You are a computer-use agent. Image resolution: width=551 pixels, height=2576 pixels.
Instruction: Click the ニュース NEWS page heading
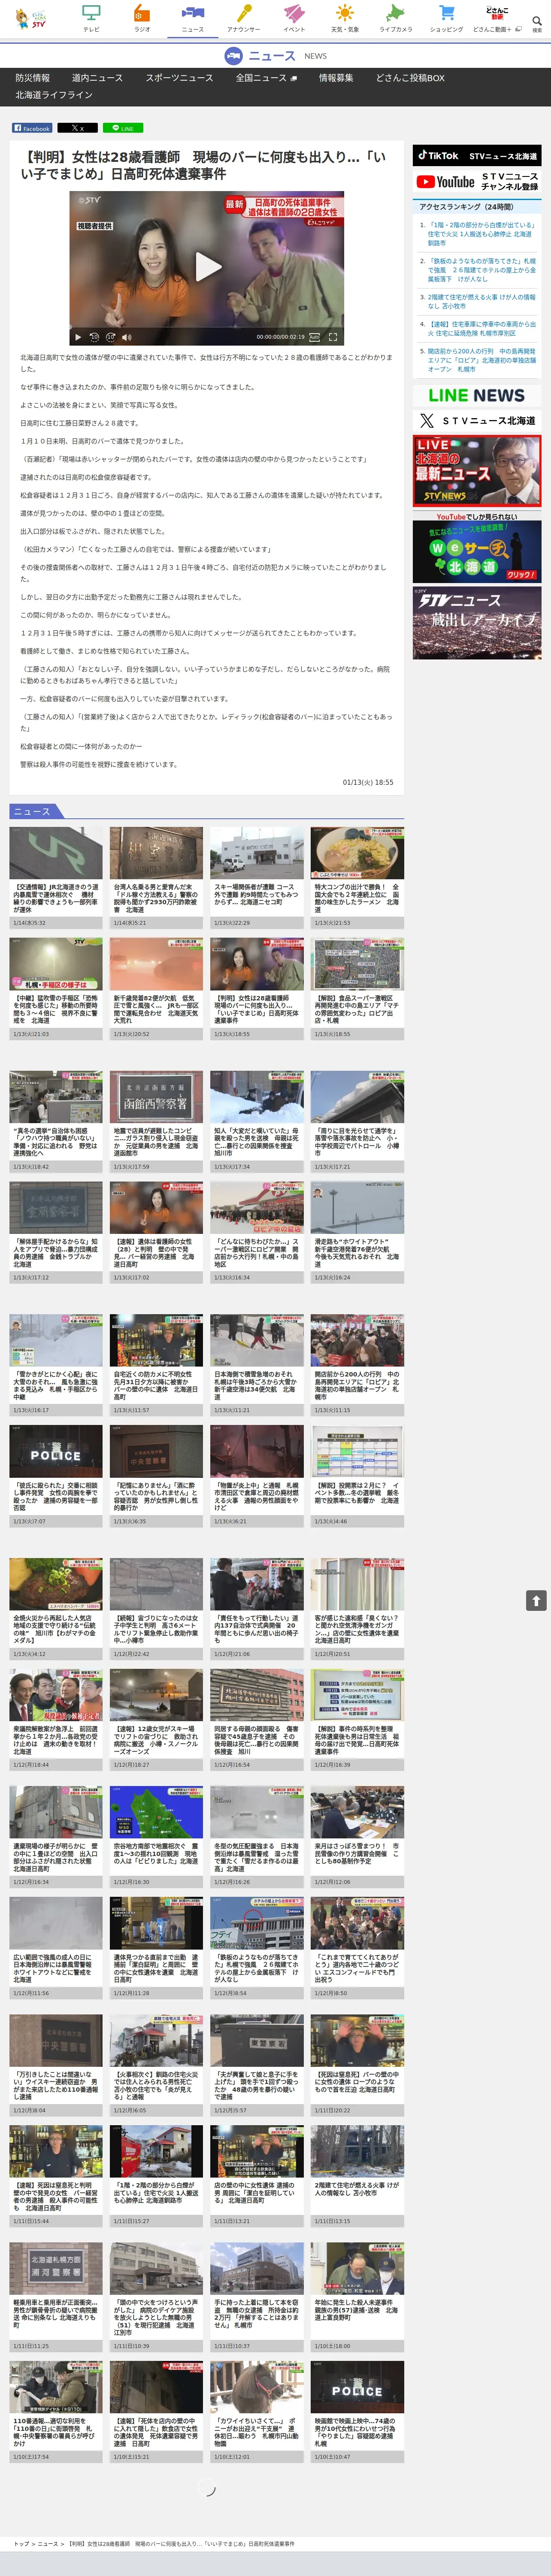[275, 56]
